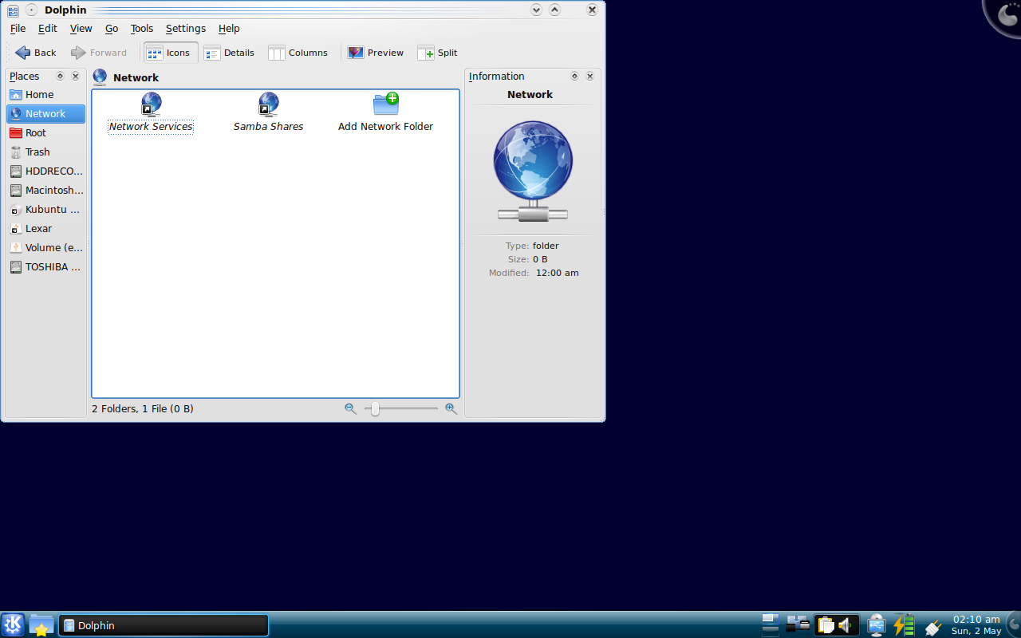Screen dimensions: 1021x638
Task: Click the zoom out magnifier icon
Action: click(350, 408)
